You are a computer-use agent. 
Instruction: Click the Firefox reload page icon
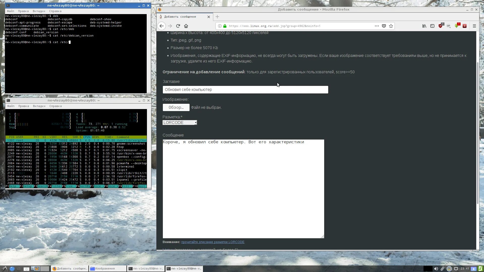click(178, 26)
